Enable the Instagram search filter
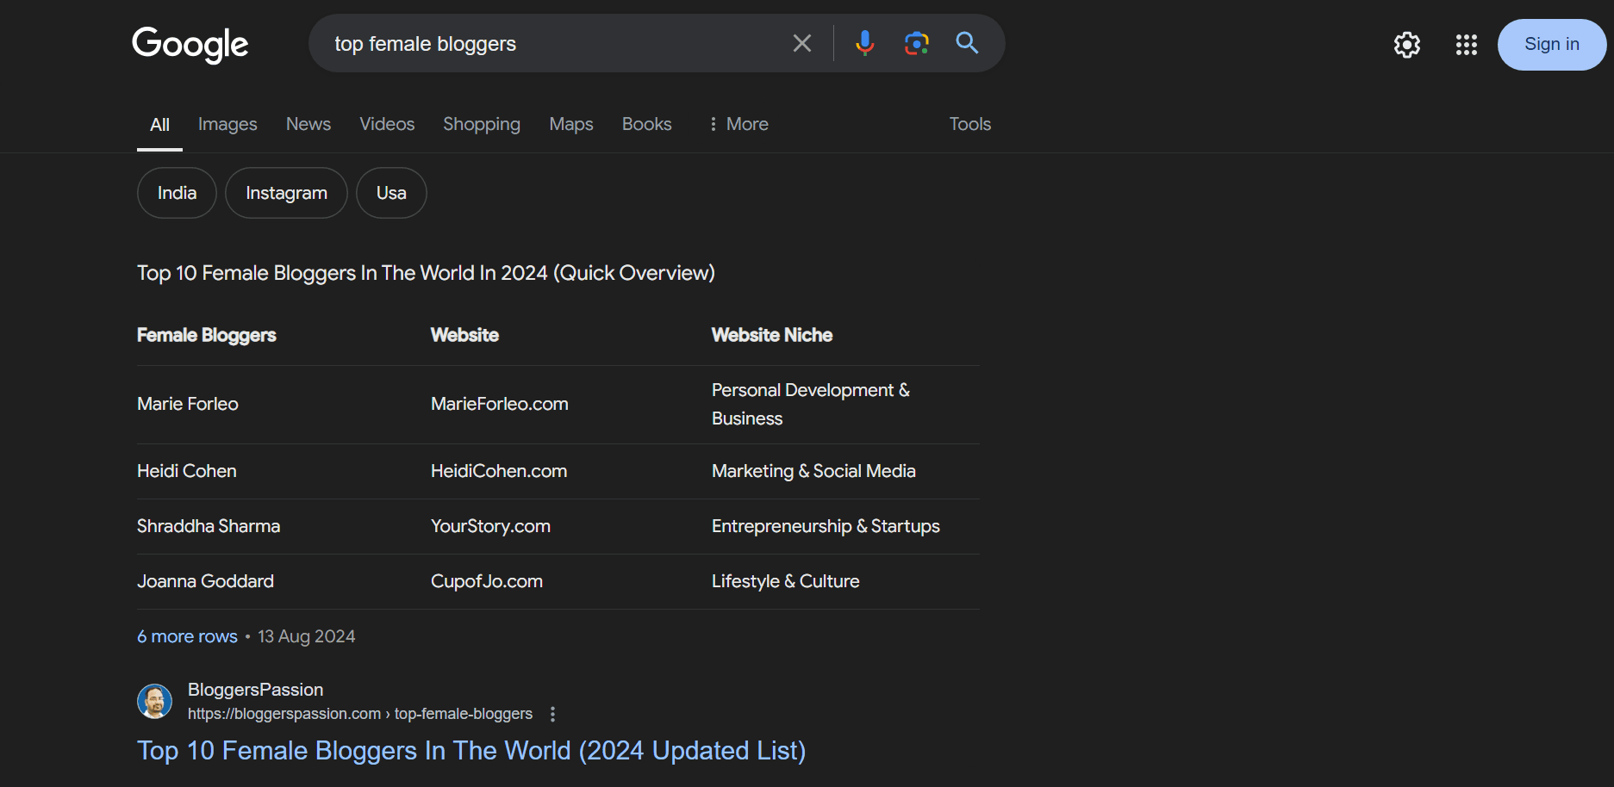 (286, 192)
